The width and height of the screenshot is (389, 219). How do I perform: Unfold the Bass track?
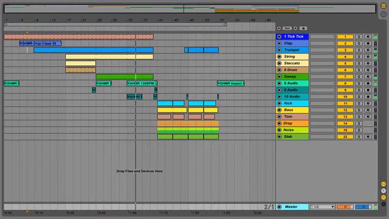point(279,110)
